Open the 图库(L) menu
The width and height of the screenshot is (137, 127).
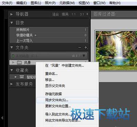[x=36, y=3]
